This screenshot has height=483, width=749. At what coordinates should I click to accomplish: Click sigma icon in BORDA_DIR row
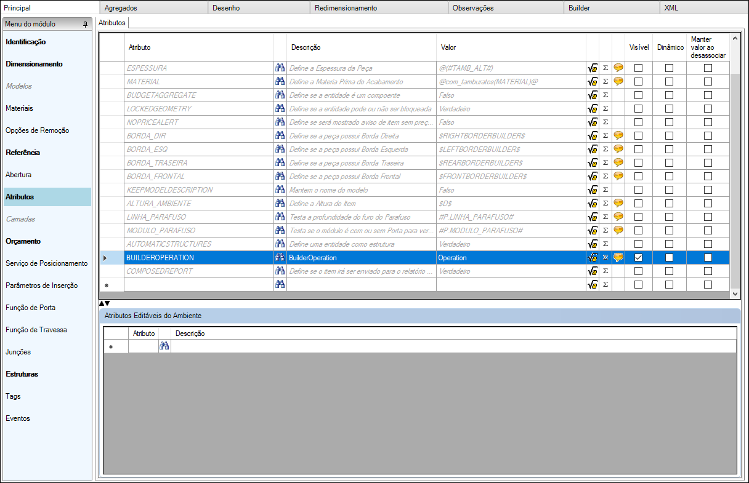(x=605, y=135)
